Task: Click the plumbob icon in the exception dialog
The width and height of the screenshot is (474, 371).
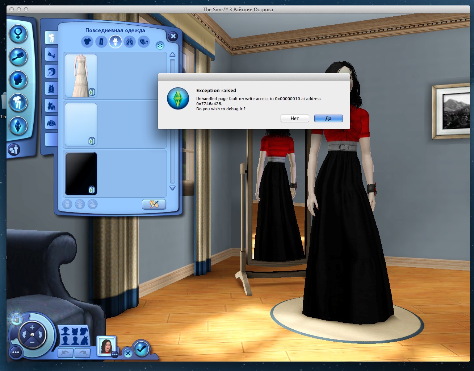Action: click(178, 98)
